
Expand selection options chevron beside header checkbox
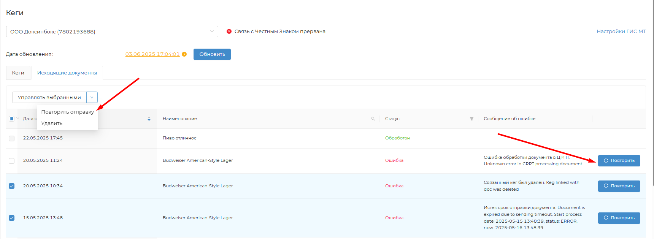click(x=17, y=119)
